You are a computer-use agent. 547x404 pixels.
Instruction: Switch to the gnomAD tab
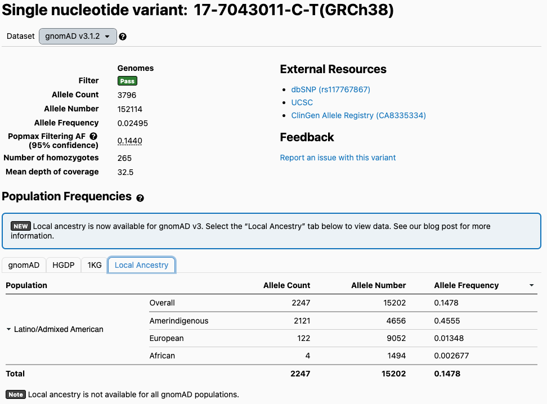(24, 265)
